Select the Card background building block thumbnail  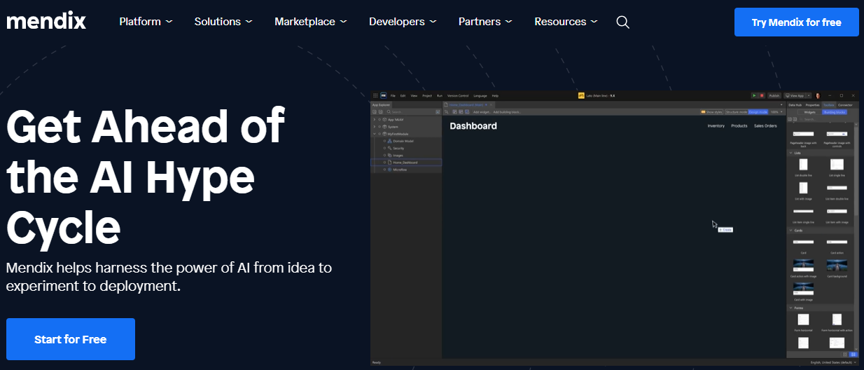coord(837,266)
